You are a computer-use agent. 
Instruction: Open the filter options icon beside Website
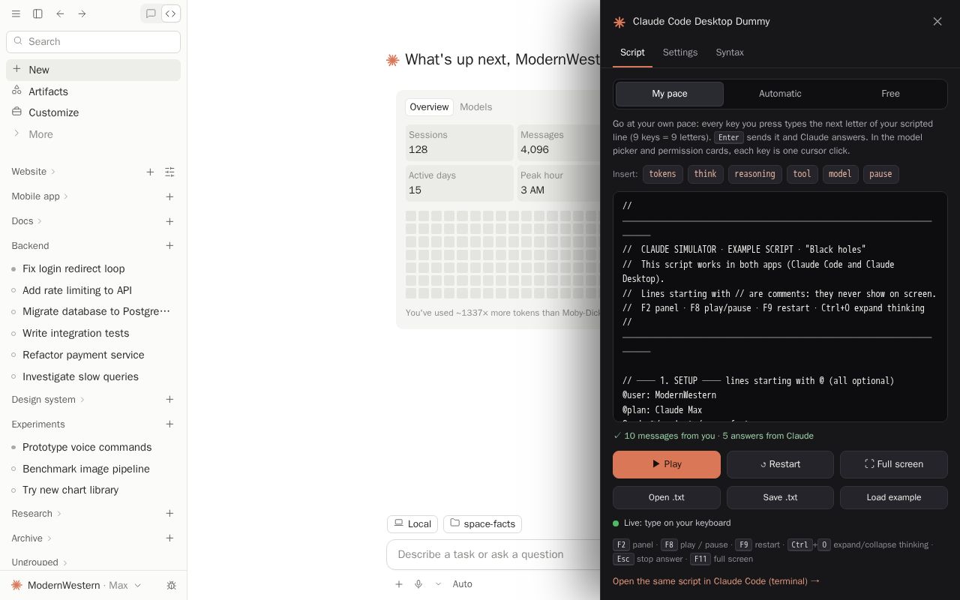click(x=169, y=172)
